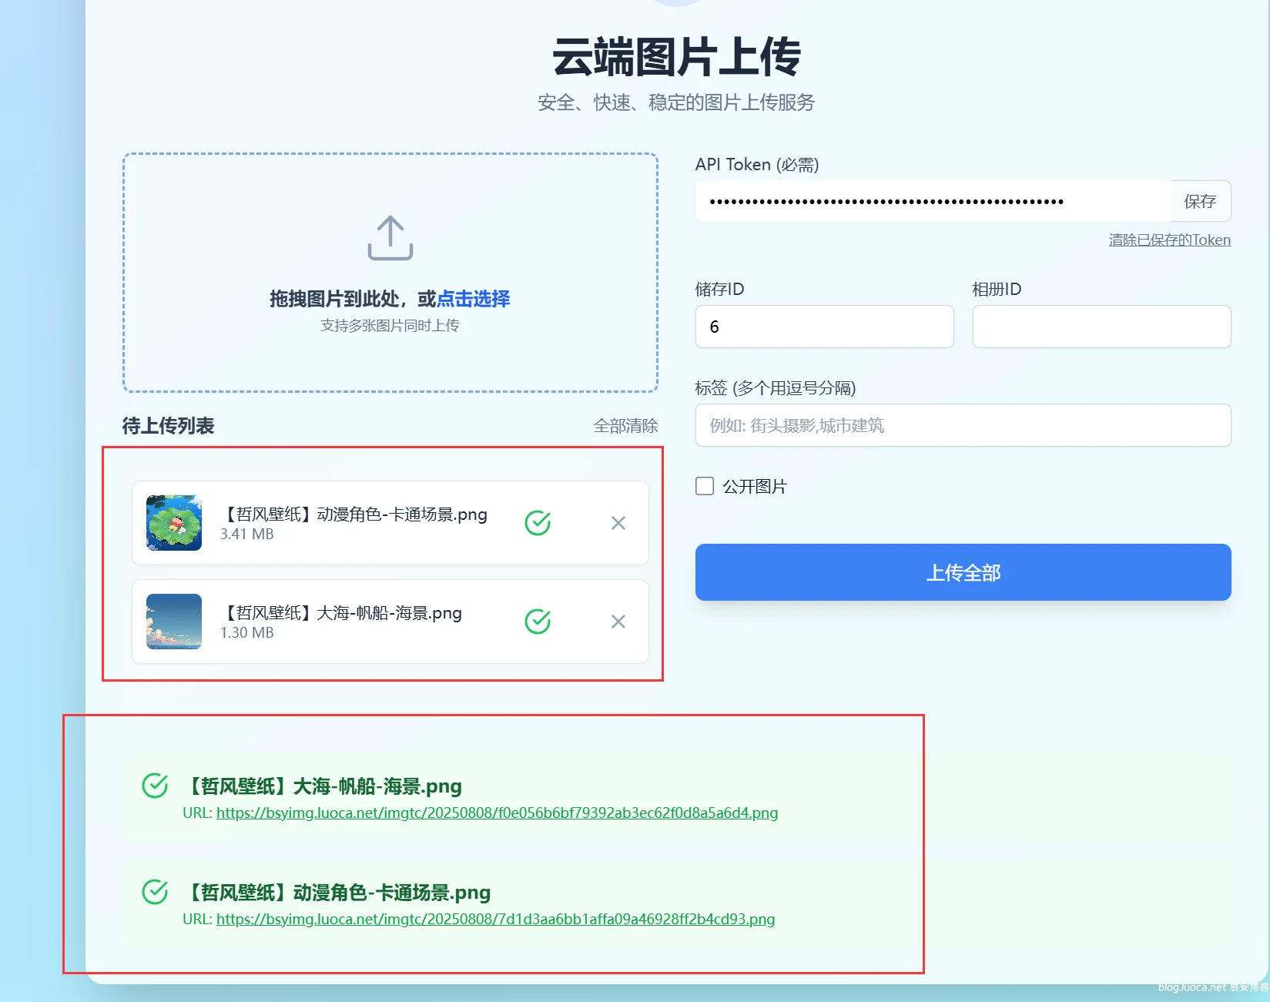Image resolution: width=1270 pixels, height=1002 pixels.
Task: Open the uploaded 动漫角色-卡通场景 image URL
Action: [495, 920]
